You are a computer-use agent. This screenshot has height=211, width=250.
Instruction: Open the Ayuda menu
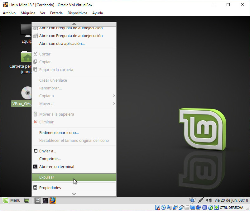[98, 13]
